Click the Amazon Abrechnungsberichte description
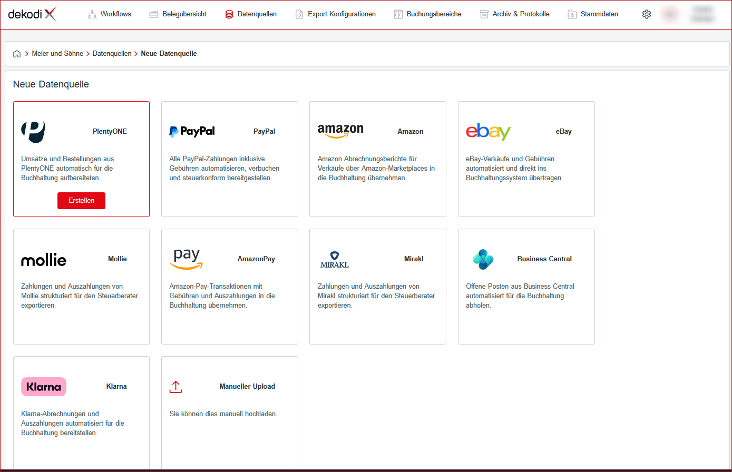Screen dimensions: 732x472 [376, 169]
